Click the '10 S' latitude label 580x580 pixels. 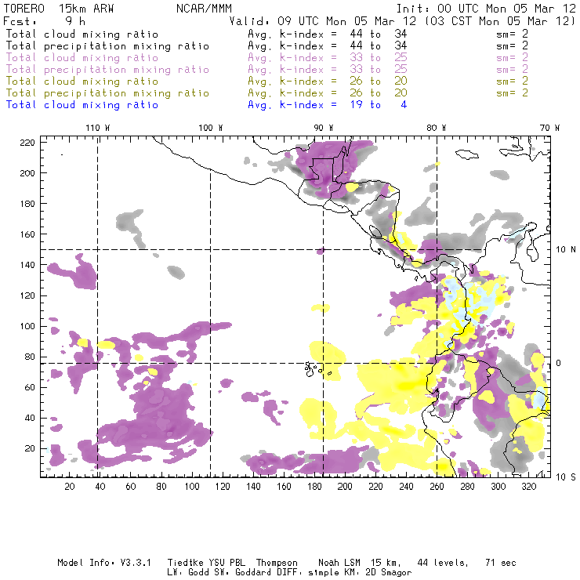pos(566,477)
